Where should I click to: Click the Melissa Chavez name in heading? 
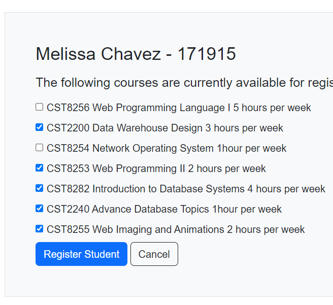(98, 54)
